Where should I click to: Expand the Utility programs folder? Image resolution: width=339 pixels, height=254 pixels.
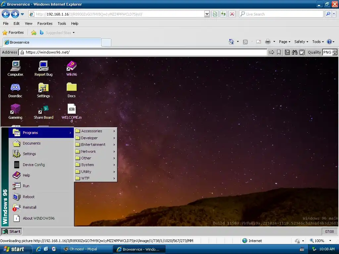(x=96, y=172)
